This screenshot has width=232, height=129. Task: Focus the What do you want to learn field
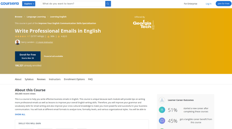tap(73, 4)
